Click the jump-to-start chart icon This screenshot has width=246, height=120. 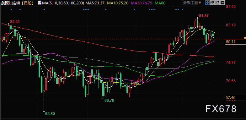[x=212, y=3]
